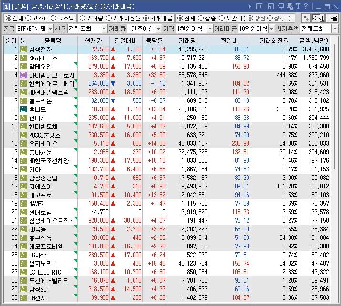This screenshot has height=306, width=341.
Task: Open the HD현대일렉트릭 stock name
Action: click(x=49, y=92)
